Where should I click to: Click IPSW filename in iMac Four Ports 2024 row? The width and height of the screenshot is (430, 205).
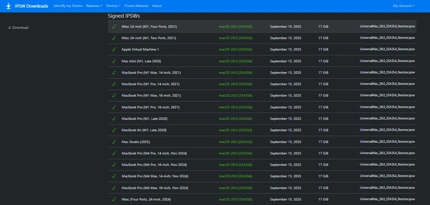(x=387, y=200)
